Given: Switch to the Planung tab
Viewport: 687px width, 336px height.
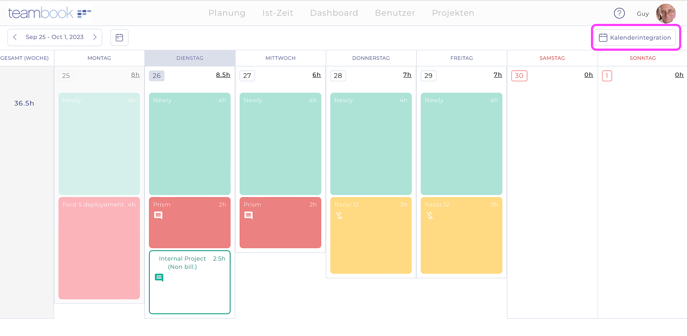Looking at the screenshot, I should (x=227, y=13).
